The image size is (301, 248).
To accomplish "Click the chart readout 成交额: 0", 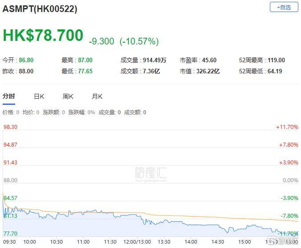I will pos(135,112).
